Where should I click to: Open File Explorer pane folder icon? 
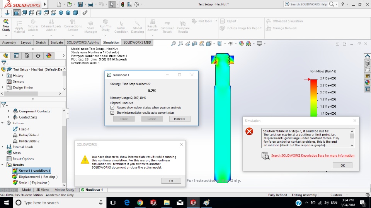[x=367, y=70]
